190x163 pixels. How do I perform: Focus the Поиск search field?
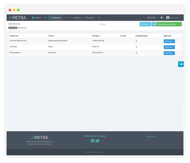(x=119, y=24)
